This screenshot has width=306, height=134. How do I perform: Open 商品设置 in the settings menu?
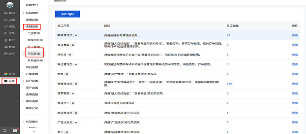32,67
